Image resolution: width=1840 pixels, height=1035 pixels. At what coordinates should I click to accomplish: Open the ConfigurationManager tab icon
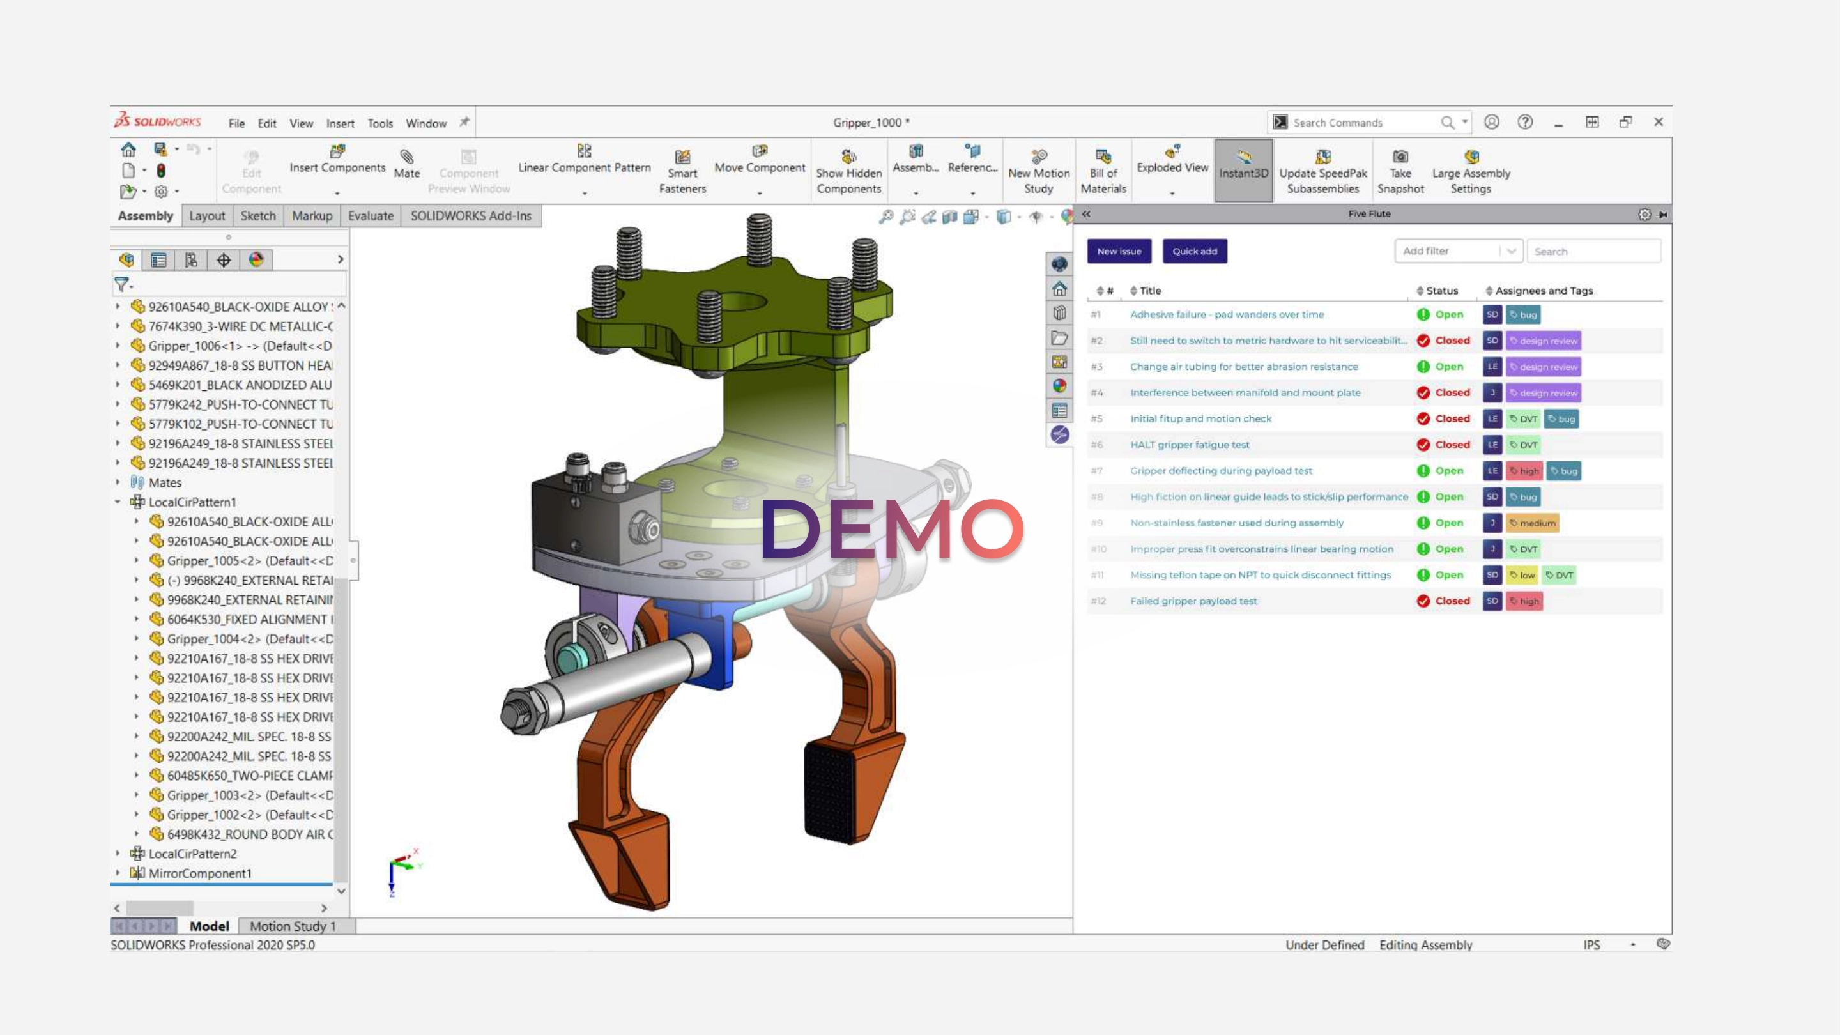tap(191, 260)
